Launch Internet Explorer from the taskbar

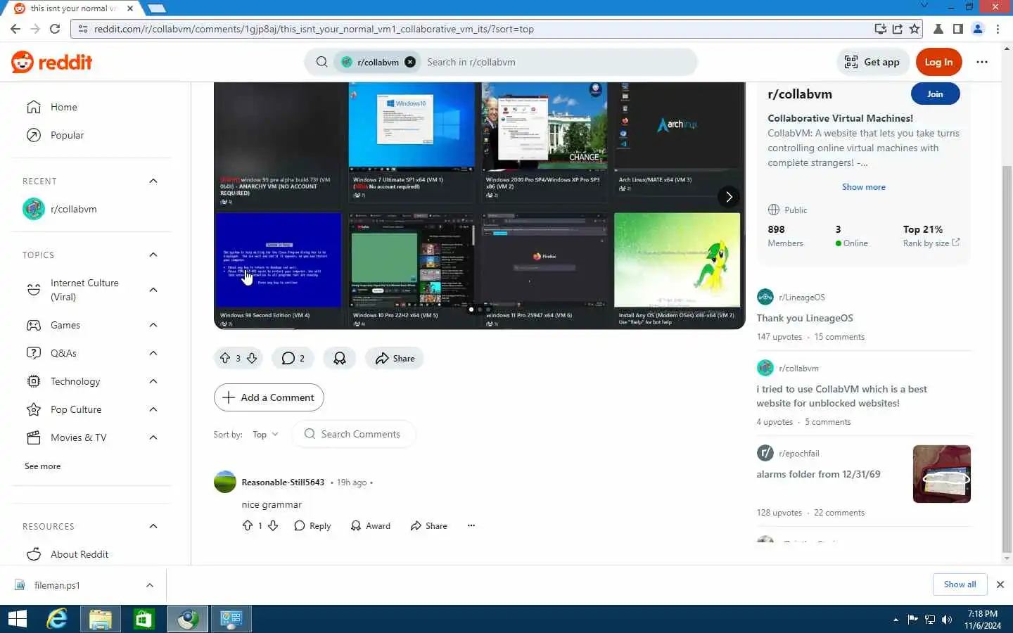[x=57, y=619]
